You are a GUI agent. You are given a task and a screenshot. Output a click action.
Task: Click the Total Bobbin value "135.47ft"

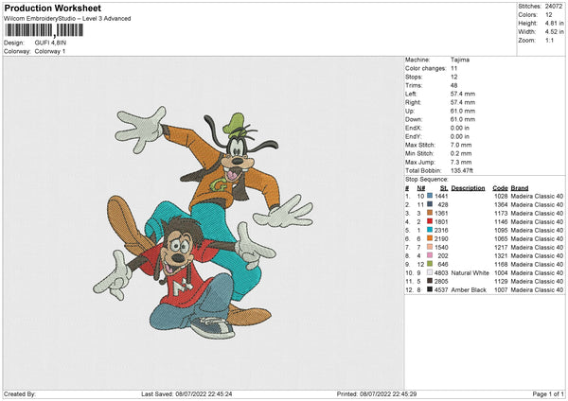coord(462,170)
